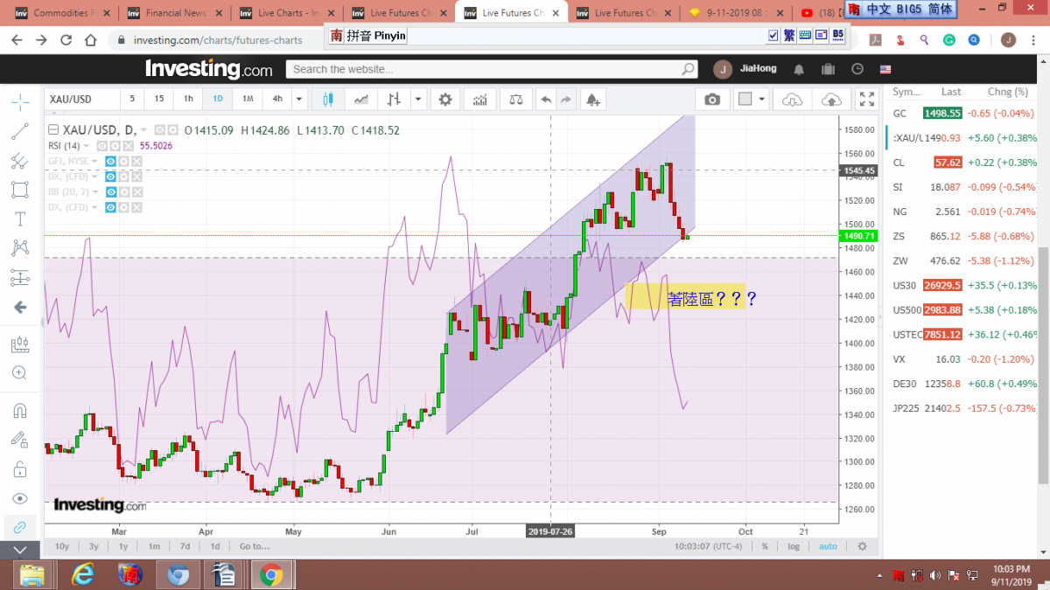
Task: Toggle the auto scale option
Action: click(827, 546)
